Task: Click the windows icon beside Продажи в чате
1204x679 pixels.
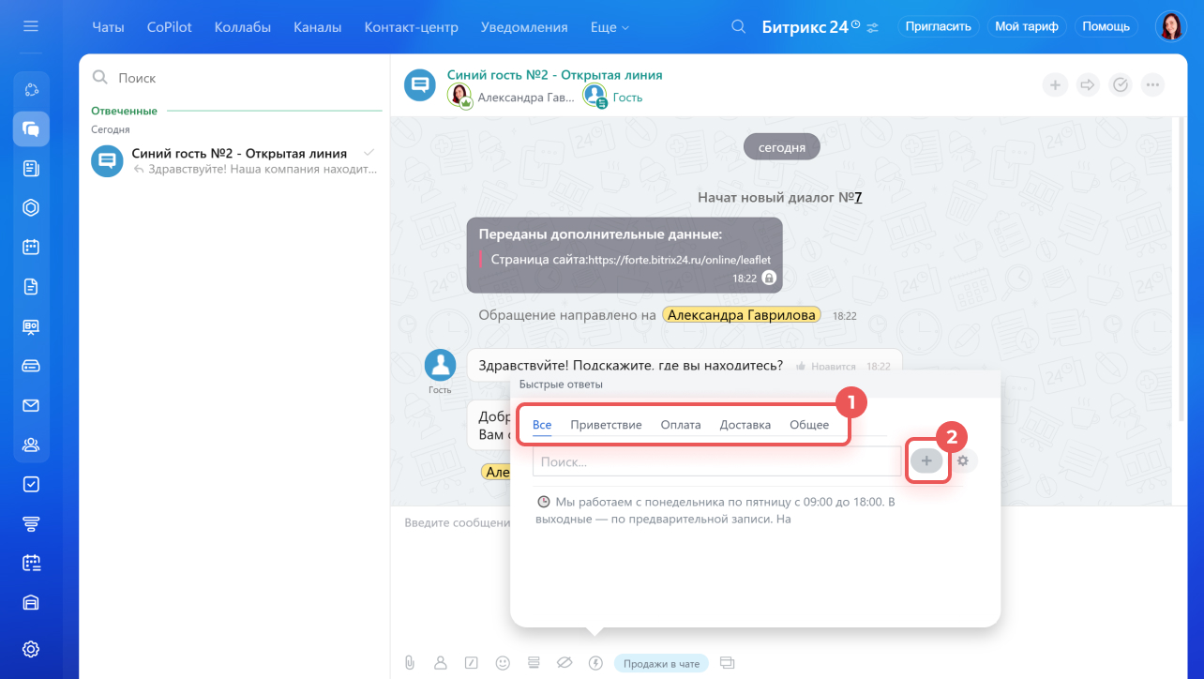Action: (x=727, y=663)
